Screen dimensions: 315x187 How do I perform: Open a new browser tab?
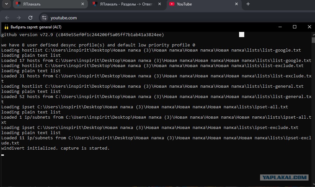pyautogui.click(x=248, y=4)
